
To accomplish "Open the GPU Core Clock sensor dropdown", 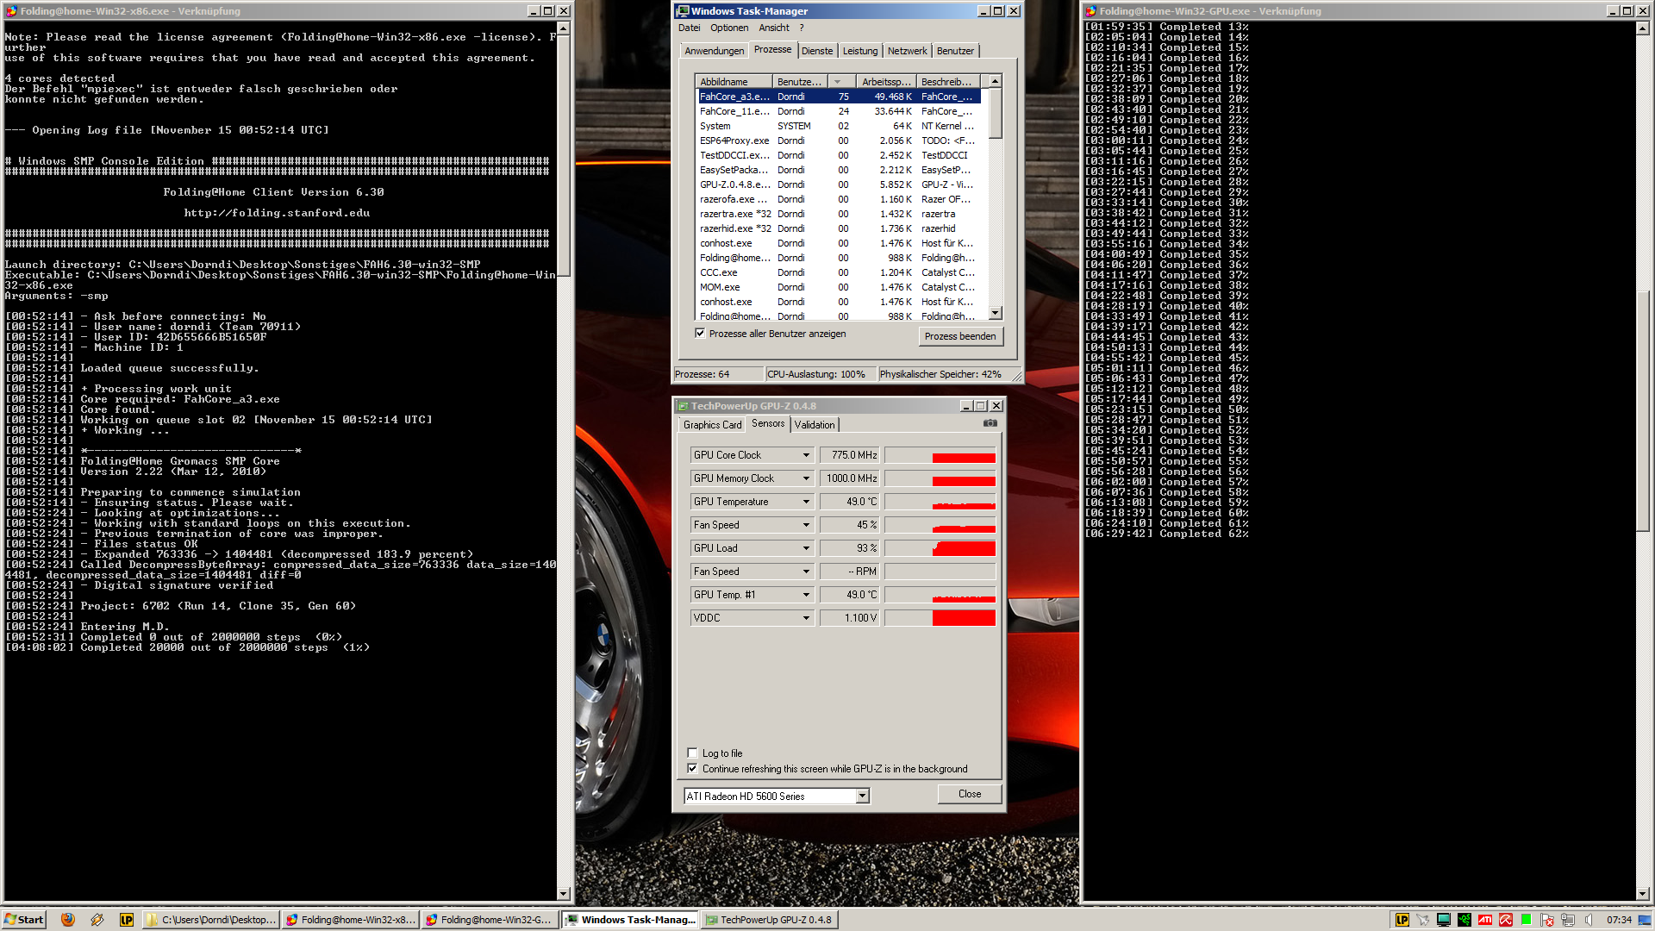I will point(806,455).
